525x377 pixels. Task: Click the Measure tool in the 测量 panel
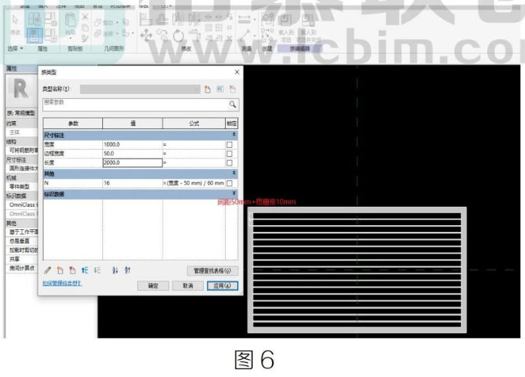pyautogui.click(x=244, y=20)
